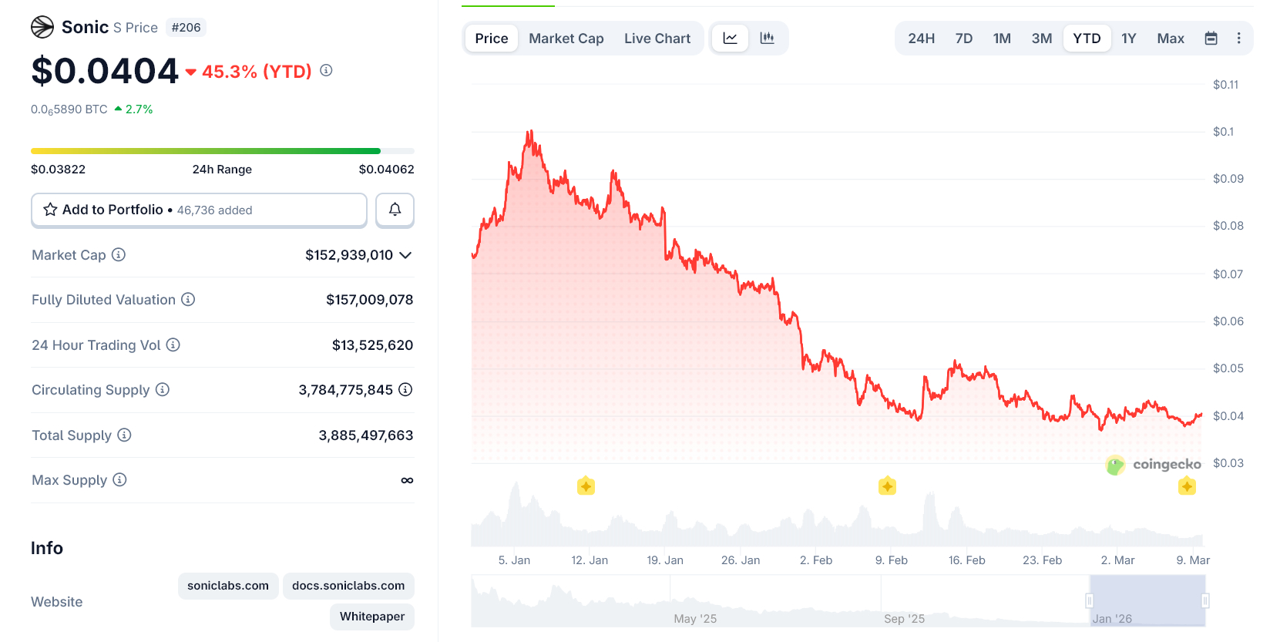Viewport: 1280px width, 642px height.
Task: Click the Max Supply info icon
Action: pyautogui.click(x=120, y=479)
